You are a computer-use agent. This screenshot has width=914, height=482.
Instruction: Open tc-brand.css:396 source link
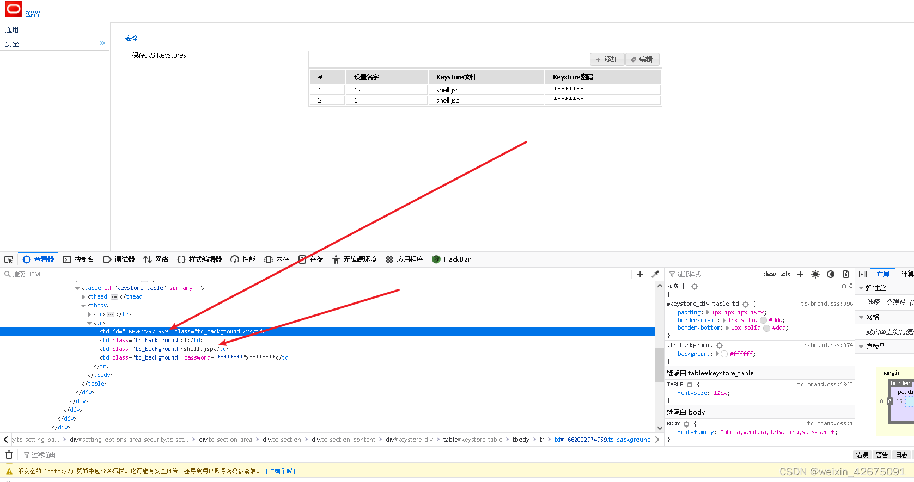point(826,304)
